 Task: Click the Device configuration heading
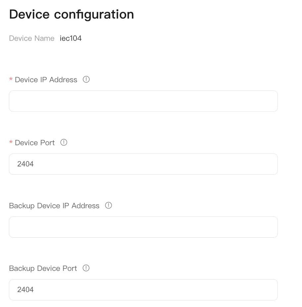click(x=72, y=14)
